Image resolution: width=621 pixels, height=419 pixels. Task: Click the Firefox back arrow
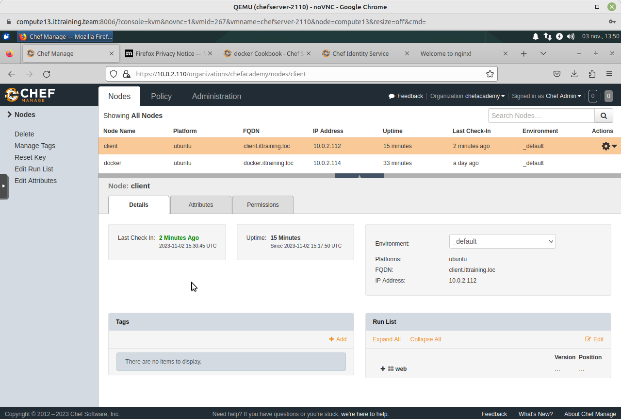click(12, 74)
